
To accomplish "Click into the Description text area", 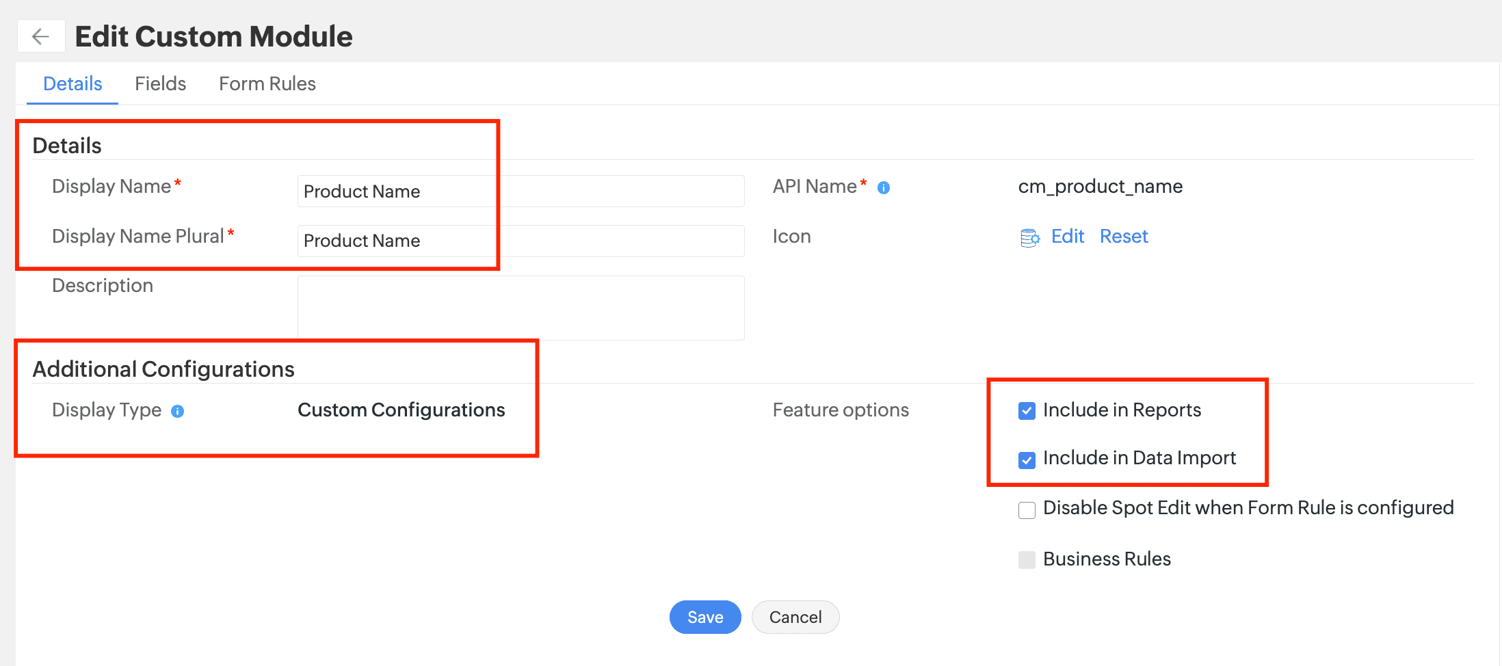I will coord(521,308).
